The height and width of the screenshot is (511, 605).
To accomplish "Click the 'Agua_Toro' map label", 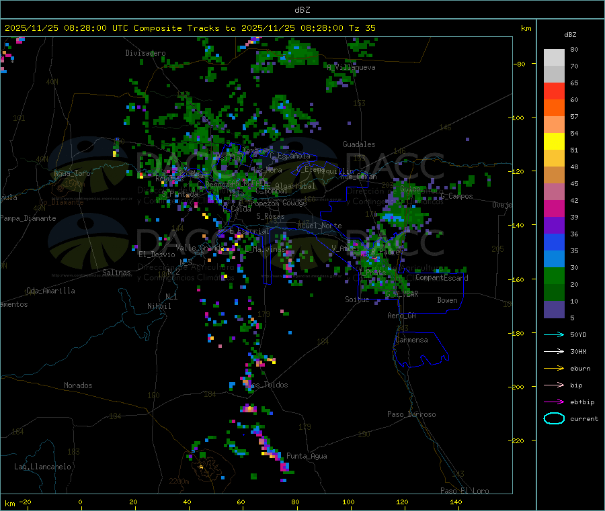I will coord(72,173).
